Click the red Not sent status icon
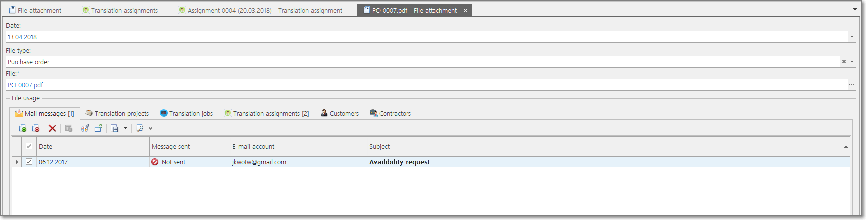The width and height of the screenshot is (866, 220). (155, 162)
